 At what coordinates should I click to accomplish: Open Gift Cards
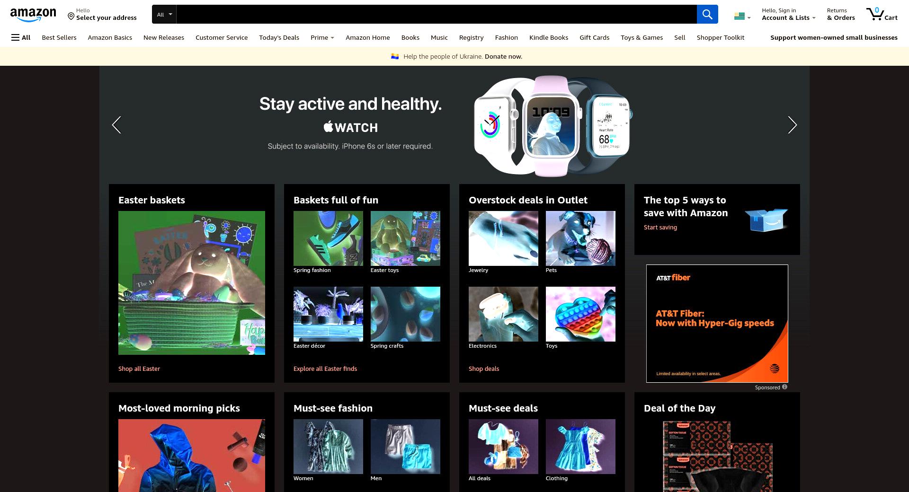[594, 37]
